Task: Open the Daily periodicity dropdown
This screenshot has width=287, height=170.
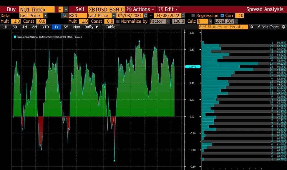Action: [91, 27]
